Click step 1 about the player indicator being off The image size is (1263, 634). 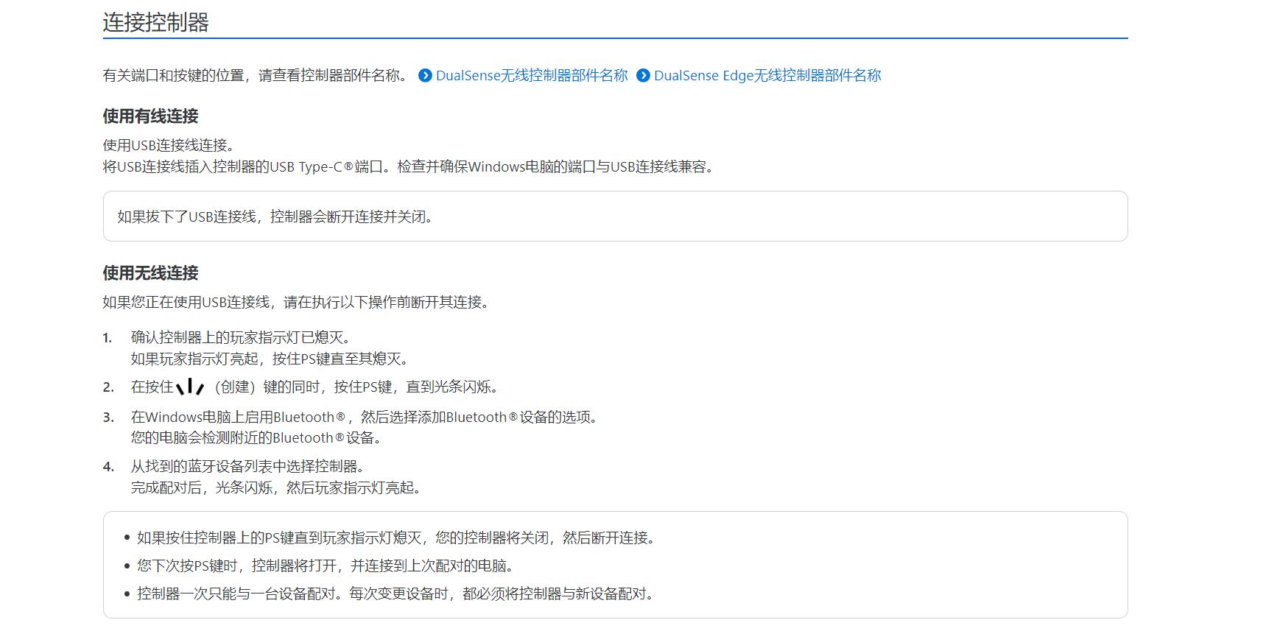[x=241, y=337]
